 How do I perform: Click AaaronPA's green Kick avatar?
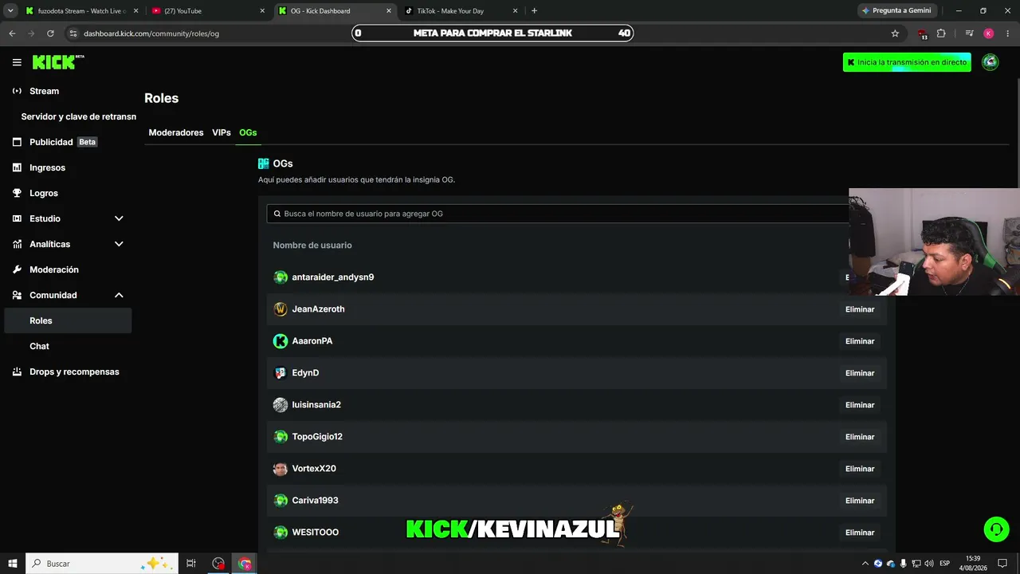(x=280, y=341)
